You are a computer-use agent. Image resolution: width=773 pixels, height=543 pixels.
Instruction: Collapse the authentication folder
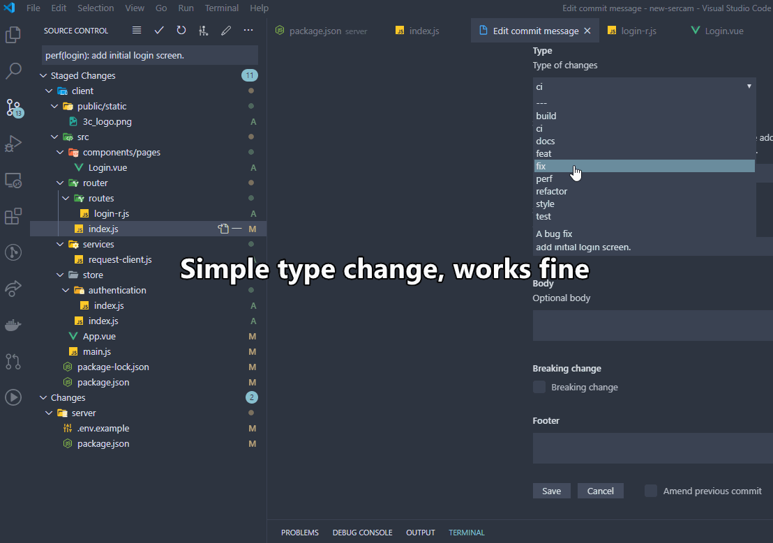click(64, 290)
